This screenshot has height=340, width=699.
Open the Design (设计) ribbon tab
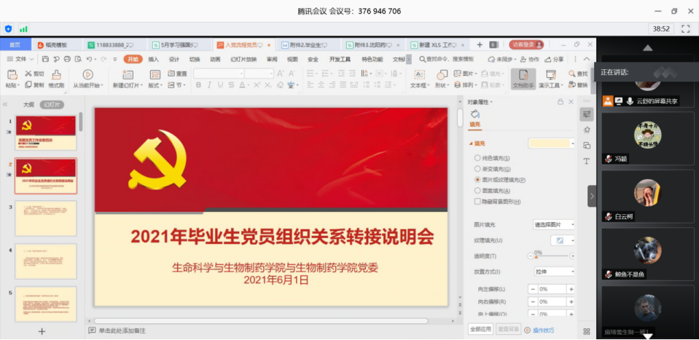(174, 59)
